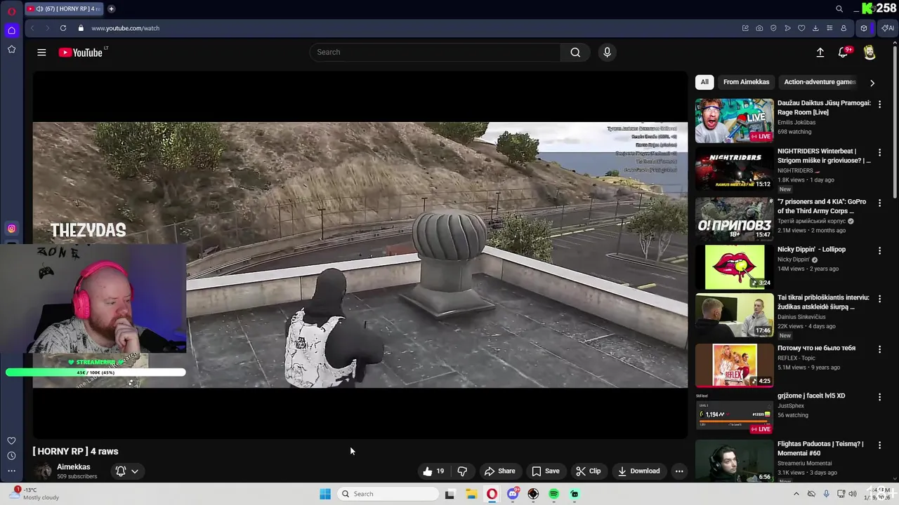View site security lock info
Screen dimensions: 899x505
(x=81, y=28)
